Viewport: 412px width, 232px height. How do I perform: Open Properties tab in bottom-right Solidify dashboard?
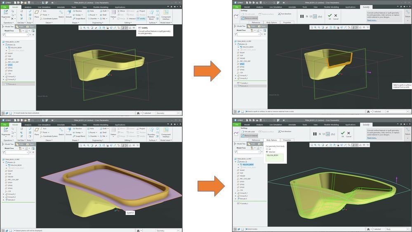click(x=287, y=140)
